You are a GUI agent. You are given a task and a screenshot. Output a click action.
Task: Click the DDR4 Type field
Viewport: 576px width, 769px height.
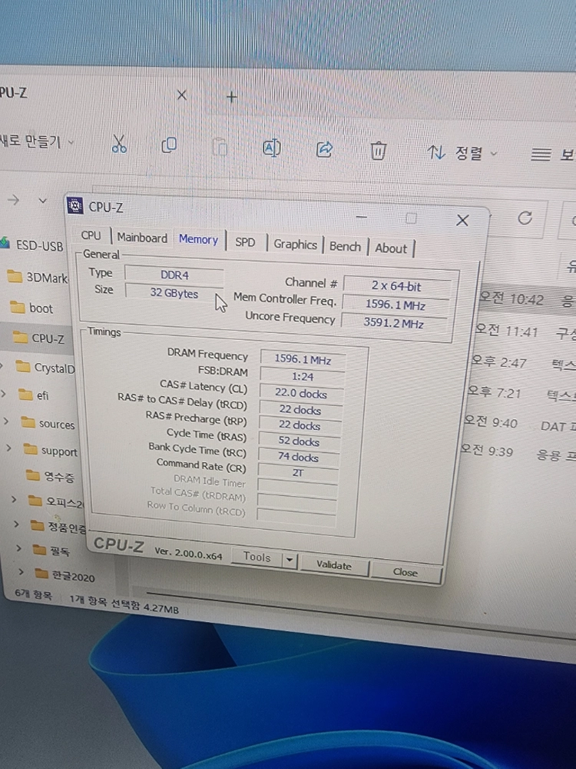click(174, 275)
